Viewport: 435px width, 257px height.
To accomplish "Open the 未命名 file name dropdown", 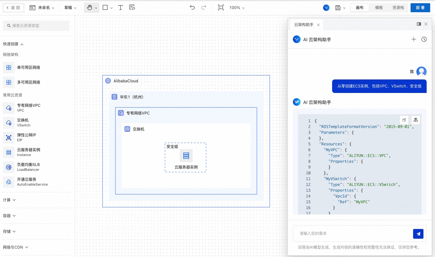I will pyautogui.click(x=42, y=8).
